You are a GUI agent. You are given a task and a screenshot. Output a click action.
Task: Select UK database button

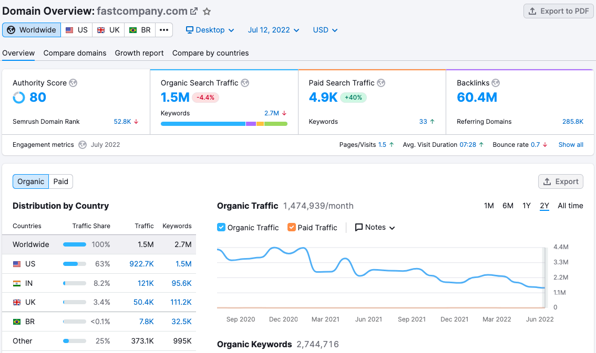point(108,30)
